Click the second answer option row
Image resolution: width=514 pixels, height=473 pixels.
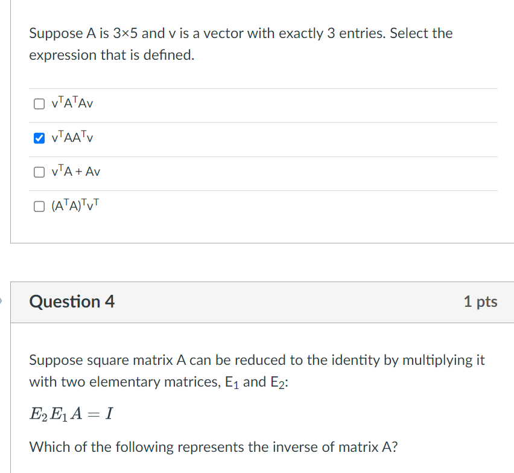259,138
